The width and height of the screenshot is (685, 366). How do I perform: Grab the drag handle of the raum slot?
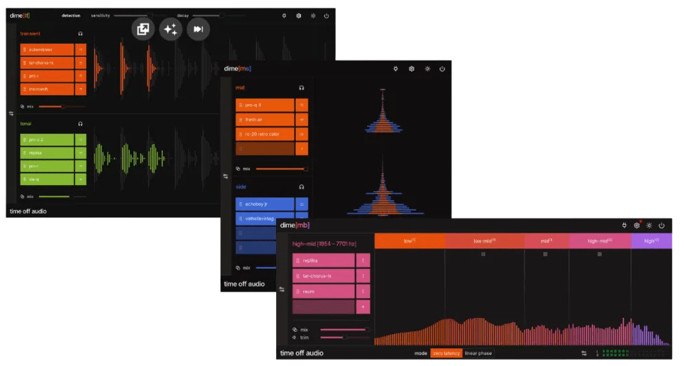click(298, 291)
